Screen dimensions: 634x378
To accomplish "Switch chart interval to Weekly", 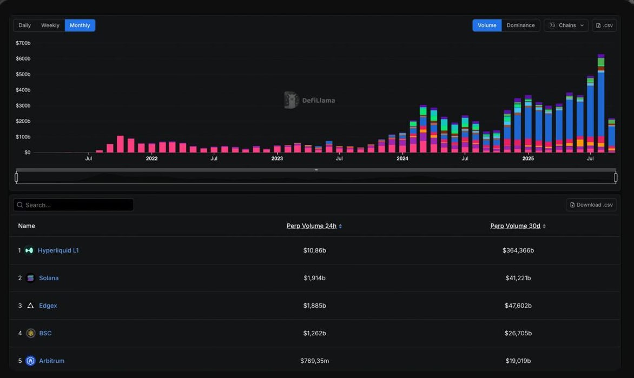I will click(50, 25).
